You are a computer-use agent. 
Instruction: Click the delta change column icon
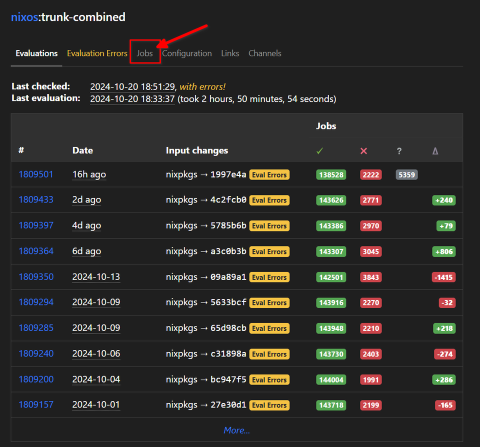click(435, 151)
